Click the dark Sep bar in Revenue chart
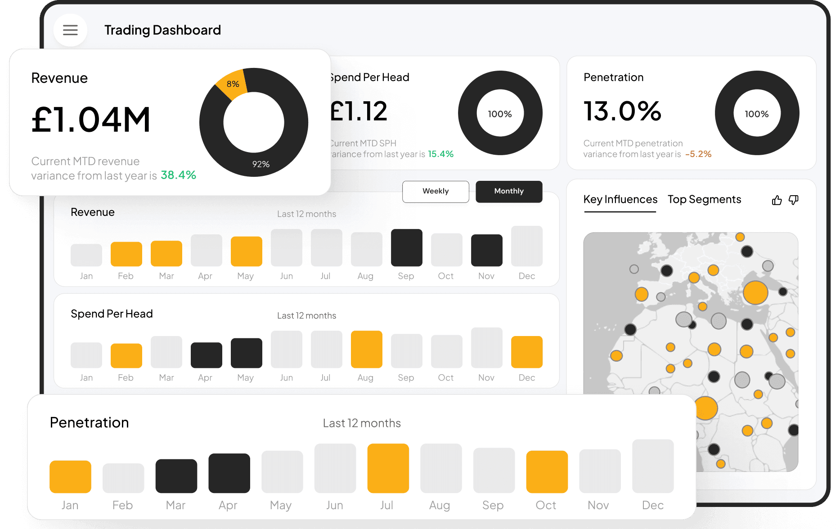Image resolution: width=840 pixels, height=529 pixels. [406, 247]
